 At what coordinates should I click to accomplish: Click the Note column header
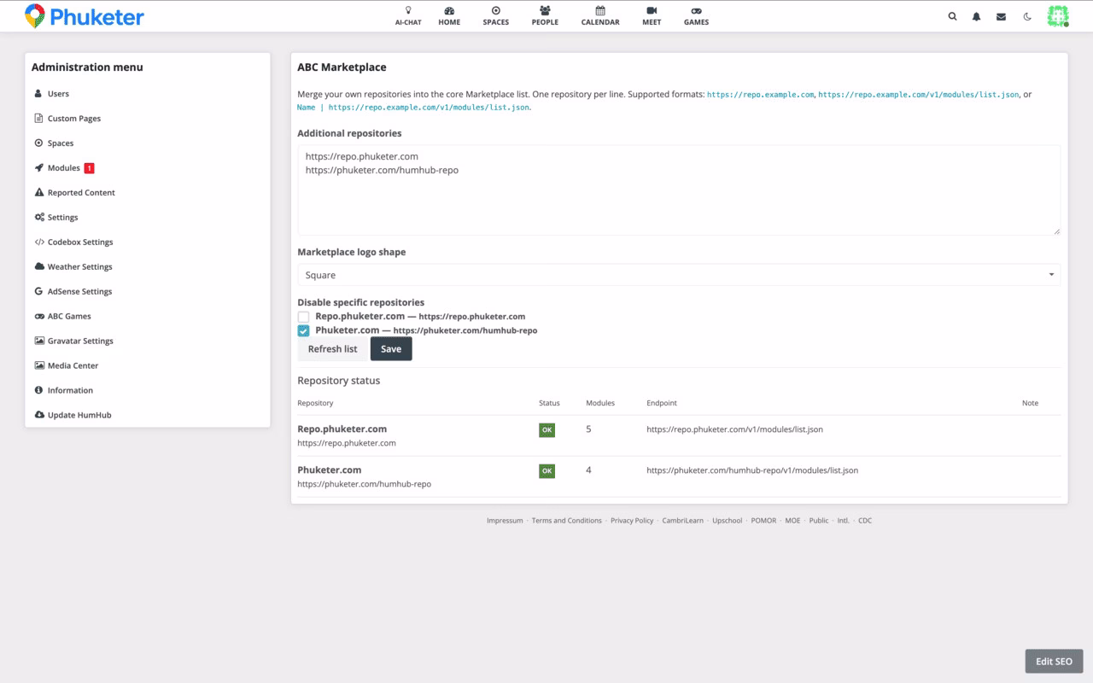coord(1031,403)
